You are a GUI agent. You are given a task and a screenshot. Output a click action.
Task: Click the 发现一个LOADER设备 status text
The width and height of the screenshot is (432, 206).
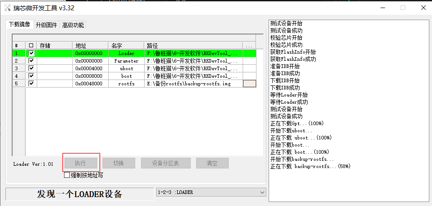pos(80,194)
